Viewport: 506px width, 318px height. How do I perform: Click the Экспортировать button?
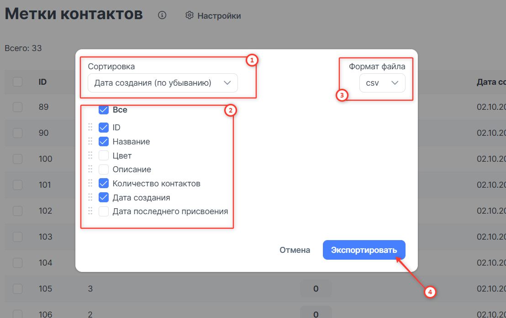coord(364,250)
